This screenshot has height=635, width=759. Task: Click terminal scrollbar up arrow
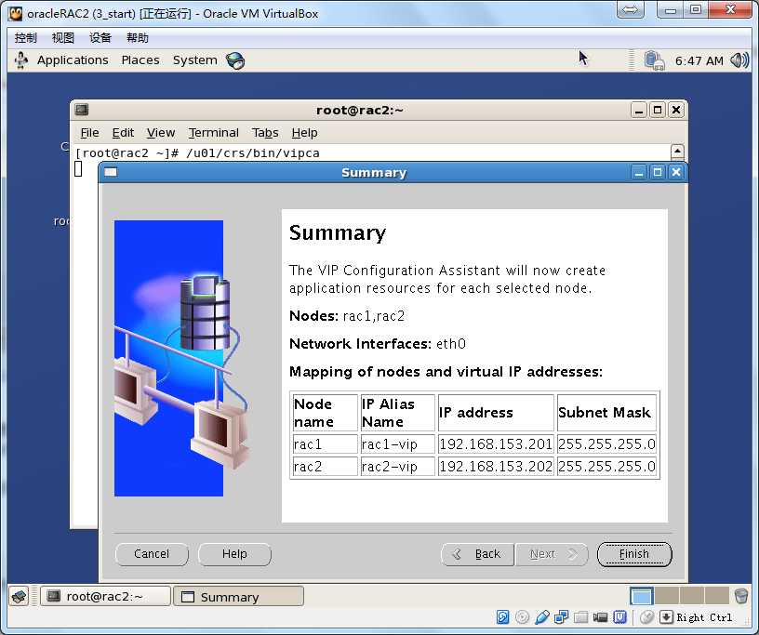click(678, 152)
